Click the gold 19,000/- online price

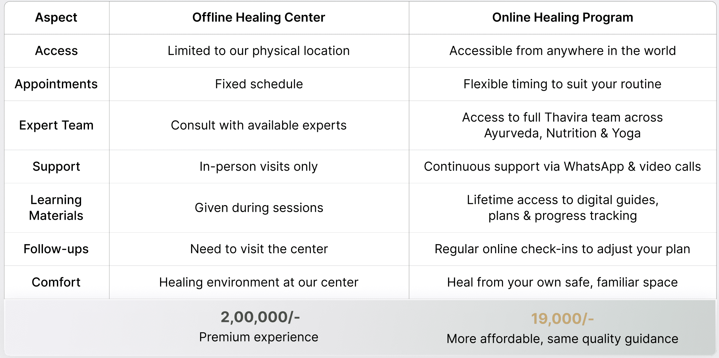tap(562, 319)
